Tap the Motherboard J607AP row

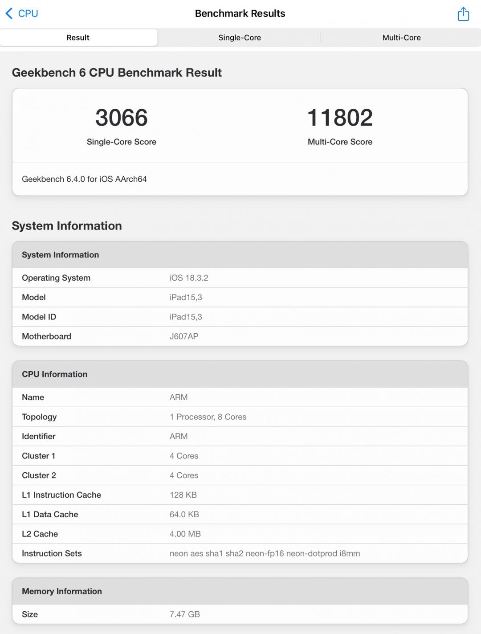point(240,336)
